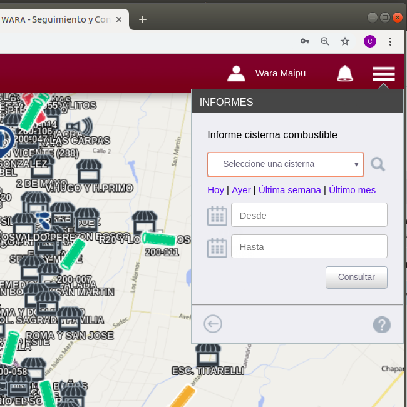Image resolution: width=407 pixels, height=407 pixels.
Task: Open the Hasta calendar picker icon
Action: 217,248
